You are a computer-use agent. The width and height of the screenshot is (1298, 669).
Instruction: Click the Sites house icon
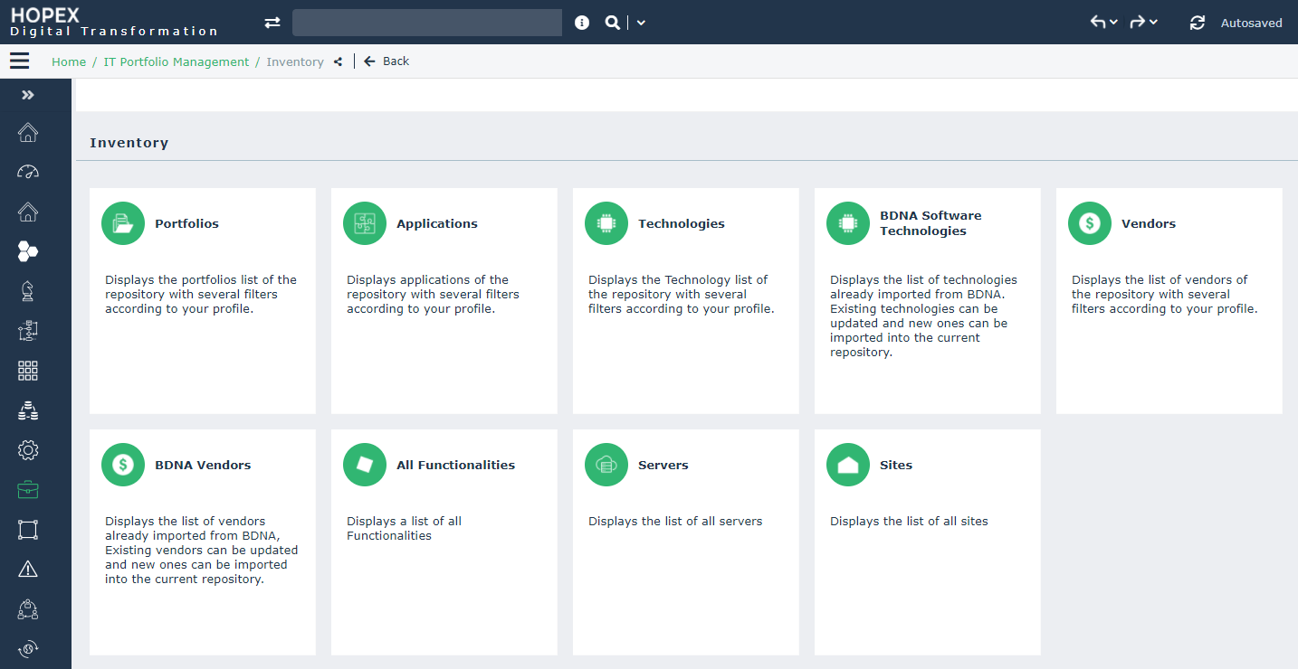coord(848,465)
